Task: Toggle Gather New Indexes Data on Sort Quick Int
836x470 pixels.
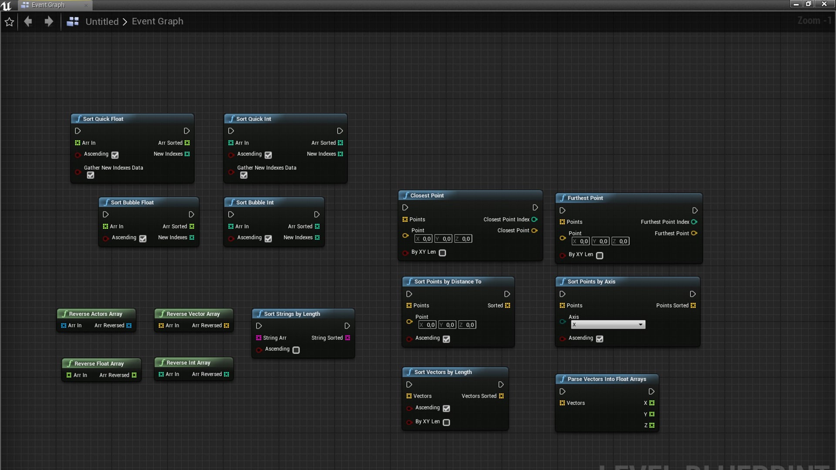Action: [x=243, y=175]
